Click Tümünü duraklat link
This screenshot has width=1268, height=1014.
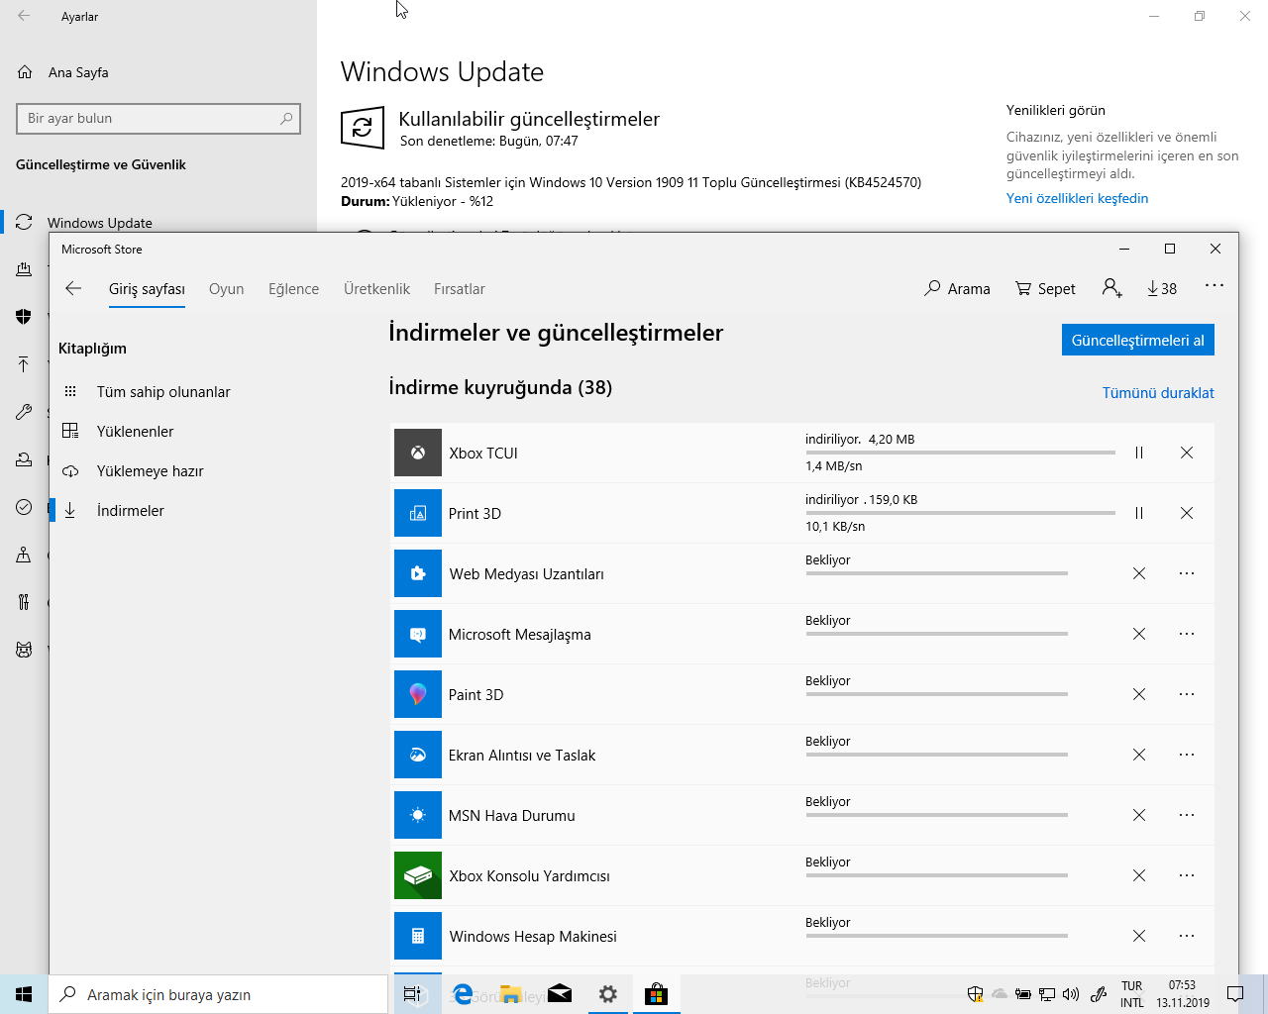tap(1158, 393)
